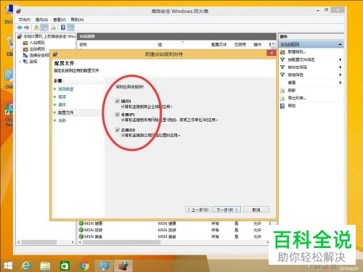Select the 出站规则 node icon in tree
The width and height of the screenshot is (363, 272).
(25, 49)
